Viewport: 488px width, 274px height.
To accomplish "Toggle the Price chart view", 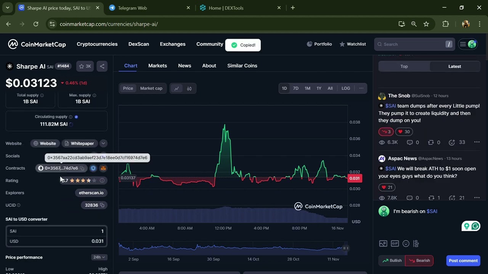I will (x=128, y=88).
